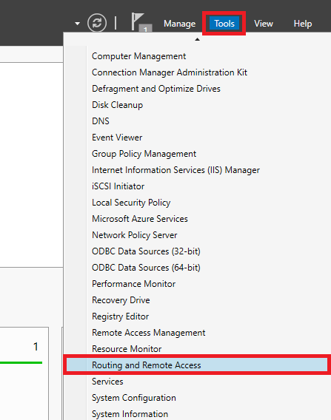Launch Registry Editor
Image resolution: width=331 pixels, height=420 pixels.
[120, 316]
